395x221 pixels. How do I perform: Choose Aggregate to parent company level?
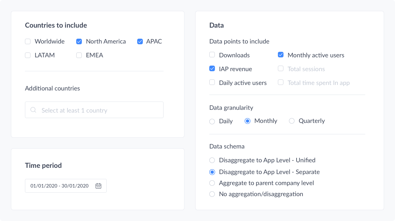coord(212,183)
